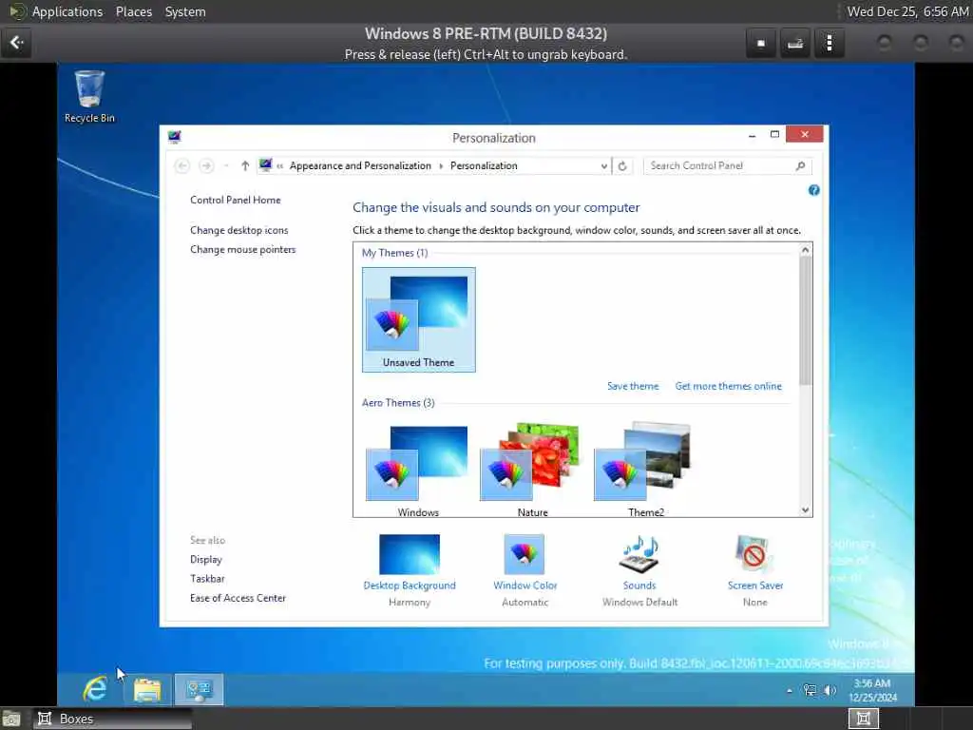This screenshot has width=973, height=730.
Task: Open the System menu
Action: pos(185,11)
